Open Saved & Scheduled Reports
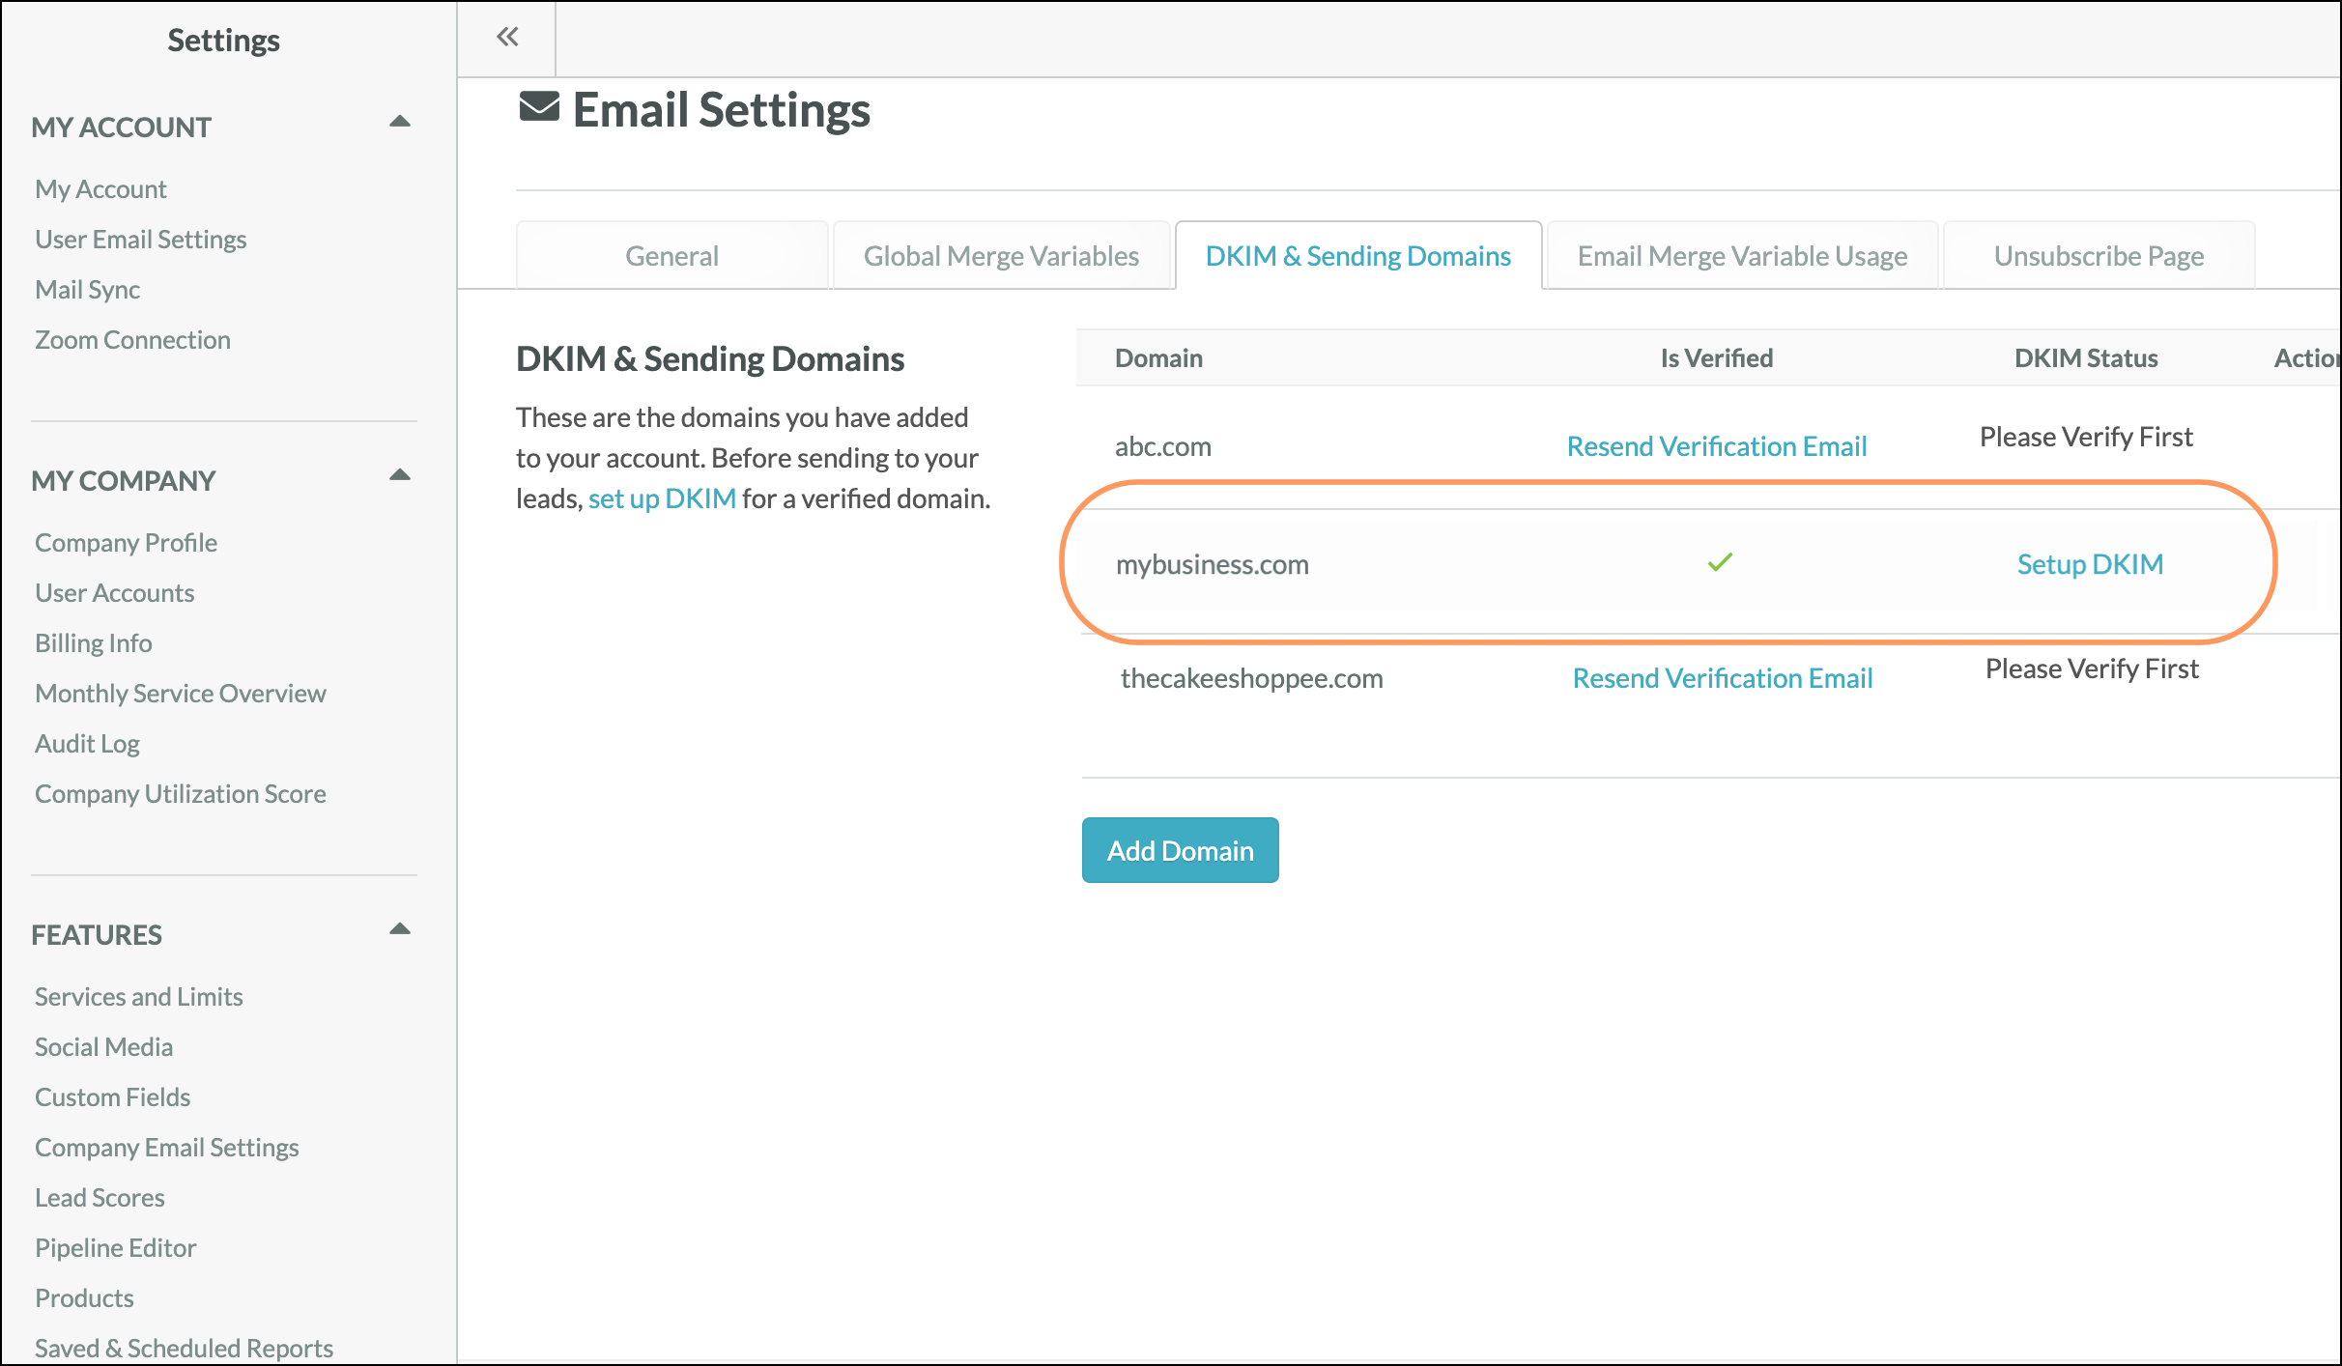The image size is (2342, 1366). point(185,1349)
